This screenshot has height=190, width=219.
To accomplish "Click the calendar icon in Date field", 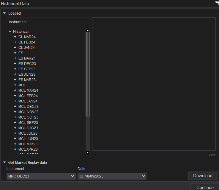I will [81, 176].
